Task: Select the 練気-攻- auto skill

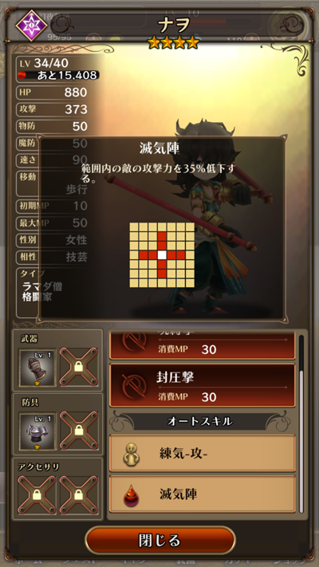Action: [x=203, y=454]
